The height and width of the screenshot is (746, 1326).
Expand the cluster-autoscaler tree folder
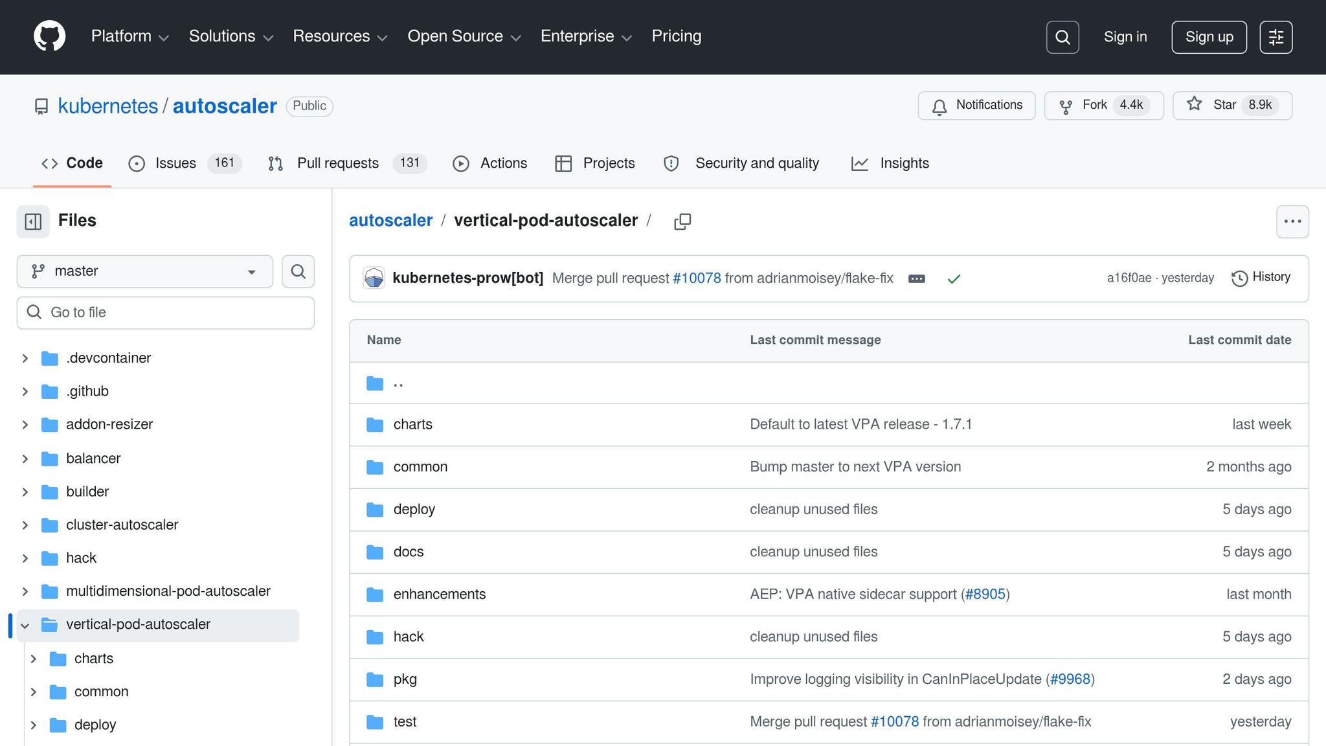pyautogui.click(x=25, y=525)
